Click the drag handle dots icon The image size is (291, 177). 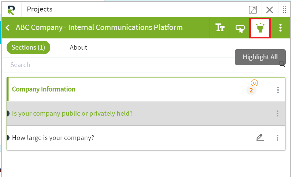coord(284,9)
